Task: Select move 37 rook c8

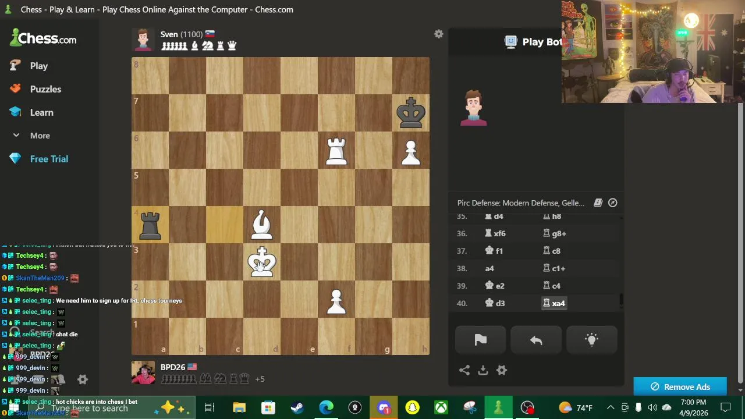Action: (x=552, y=251)
